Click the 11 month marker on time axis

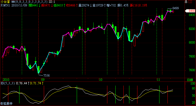[x=158, y=80]
